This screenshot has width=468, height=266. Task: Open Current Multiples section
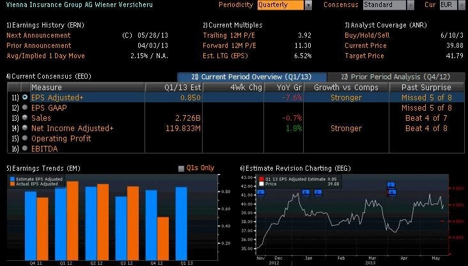click(x=233, y=25)
